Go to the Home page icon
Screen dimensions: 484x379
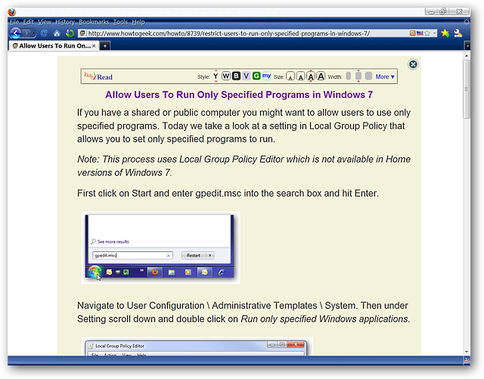(x=57, y=33)
